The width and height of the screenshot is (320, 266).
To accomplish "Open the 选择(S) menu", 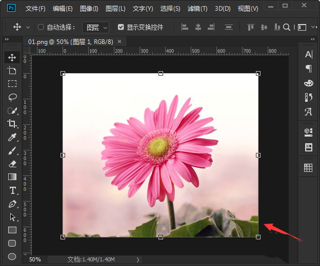I will click(170, 9).
